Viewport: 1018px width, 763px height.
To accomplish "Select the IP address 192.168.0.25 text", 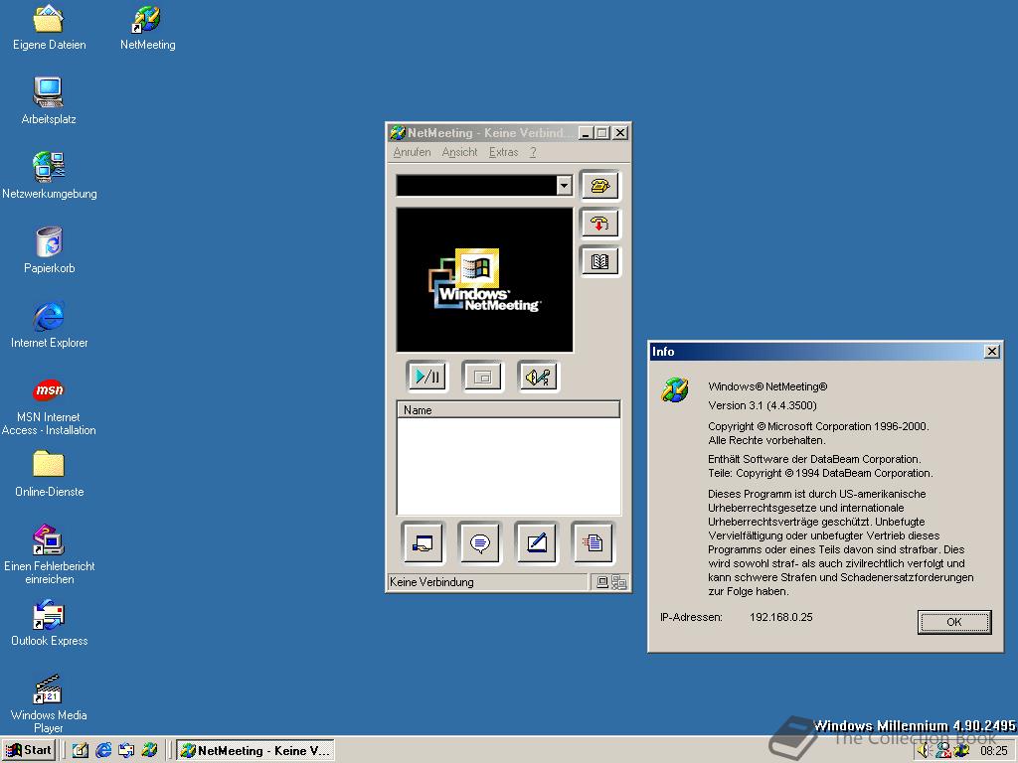I will pyautogui.click(x=781, y=617).
